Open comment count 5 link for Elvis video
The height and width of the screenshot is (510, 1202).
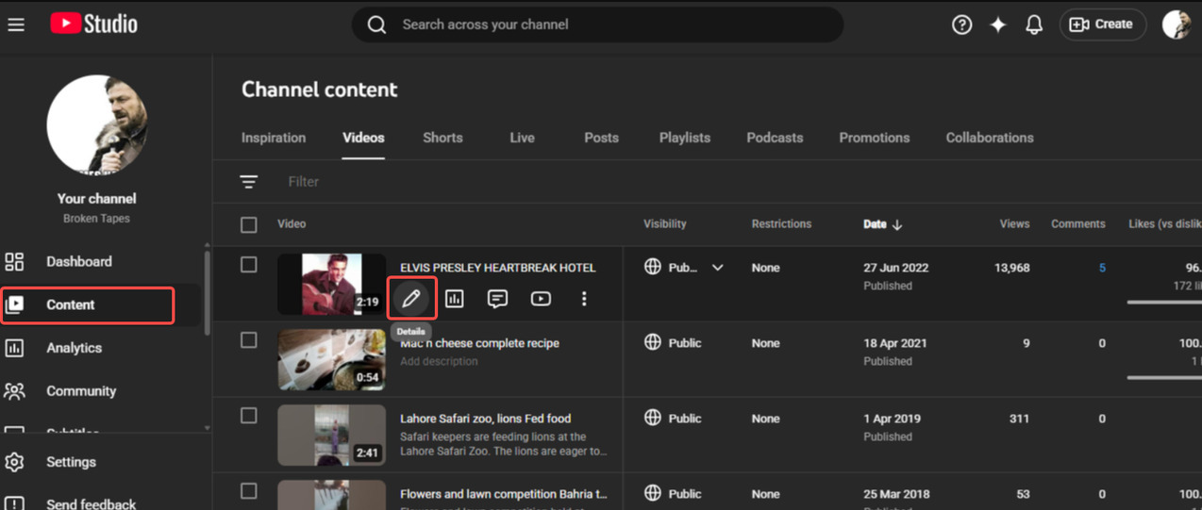[1101, 268]
